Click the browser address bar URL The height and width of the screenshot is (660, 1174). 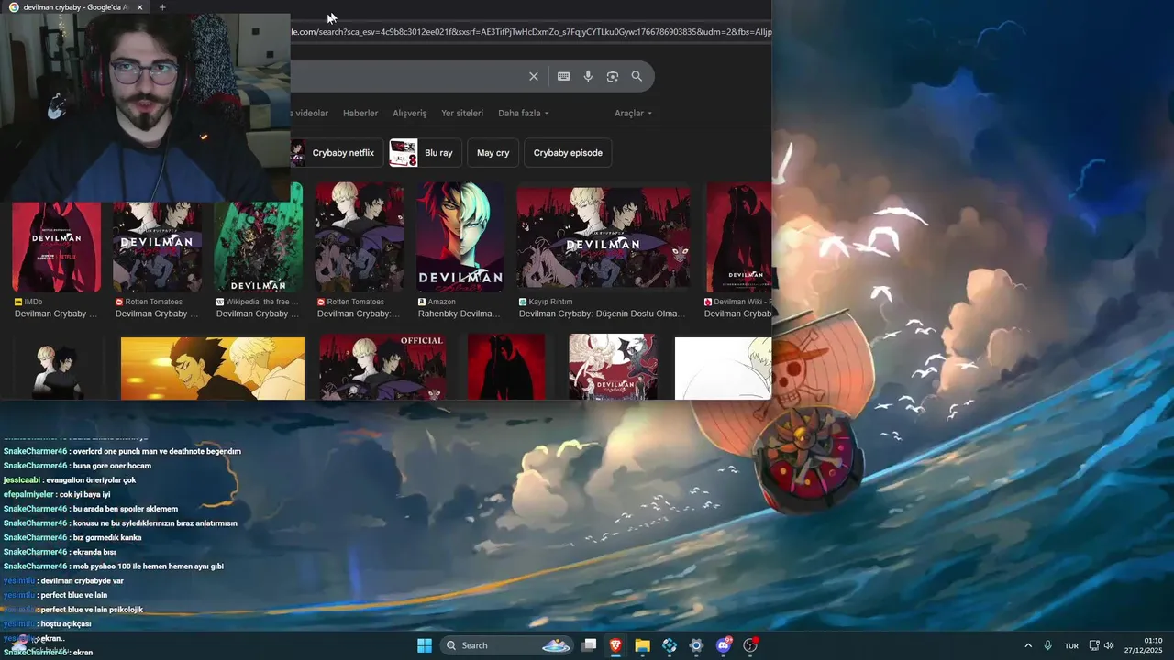click(531, 32)
